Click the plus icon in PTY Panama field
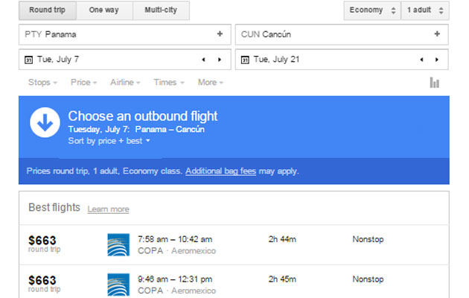The height and width of the screenshot is (298, 469). point(220,34)
